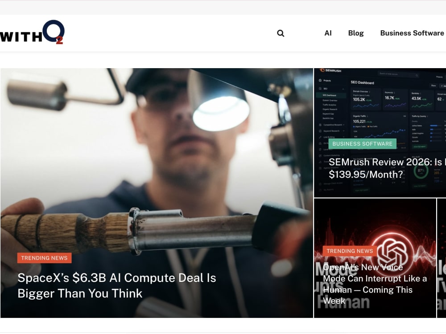Click the green BUSINESS SOFTWARE category tag
This screenshot has height=334, width=446.
coord(362,144)
